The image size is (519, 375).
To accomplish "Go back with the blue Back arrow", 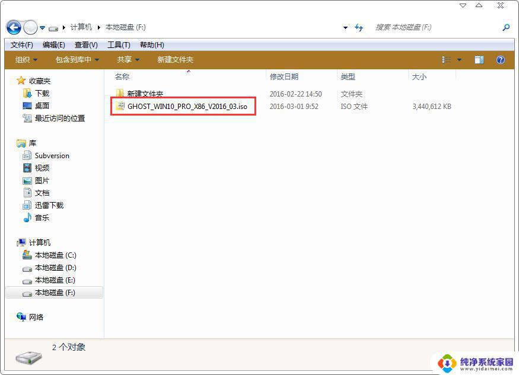I will (14, 27).
